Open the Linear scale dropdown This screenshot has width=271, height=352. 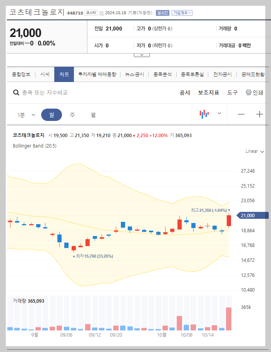click(x=254, y=151)
